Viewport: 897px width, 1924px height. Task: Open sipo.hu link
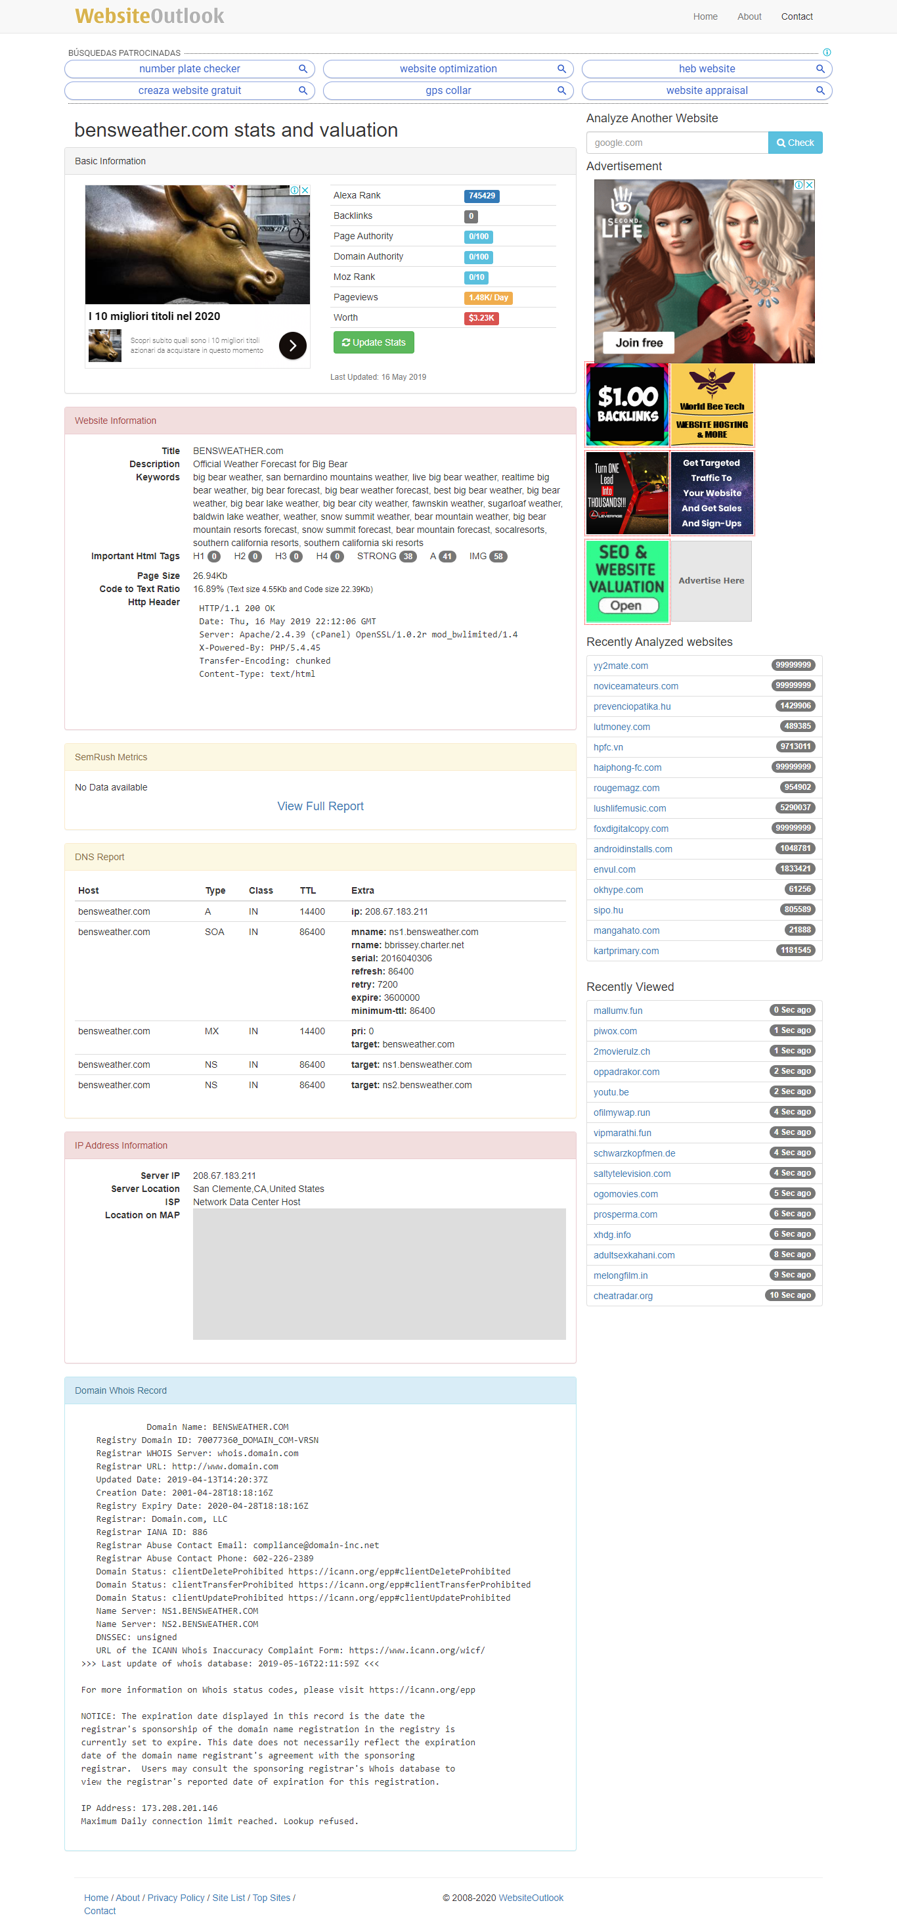click(608, 909)
